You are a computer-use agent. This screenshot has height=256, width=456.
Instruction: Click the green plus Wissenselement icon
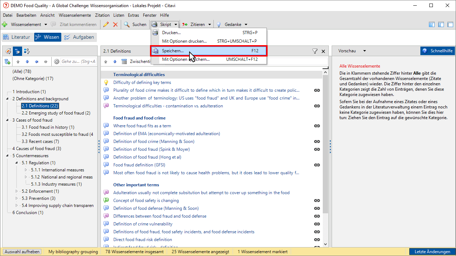coord(5,25)
